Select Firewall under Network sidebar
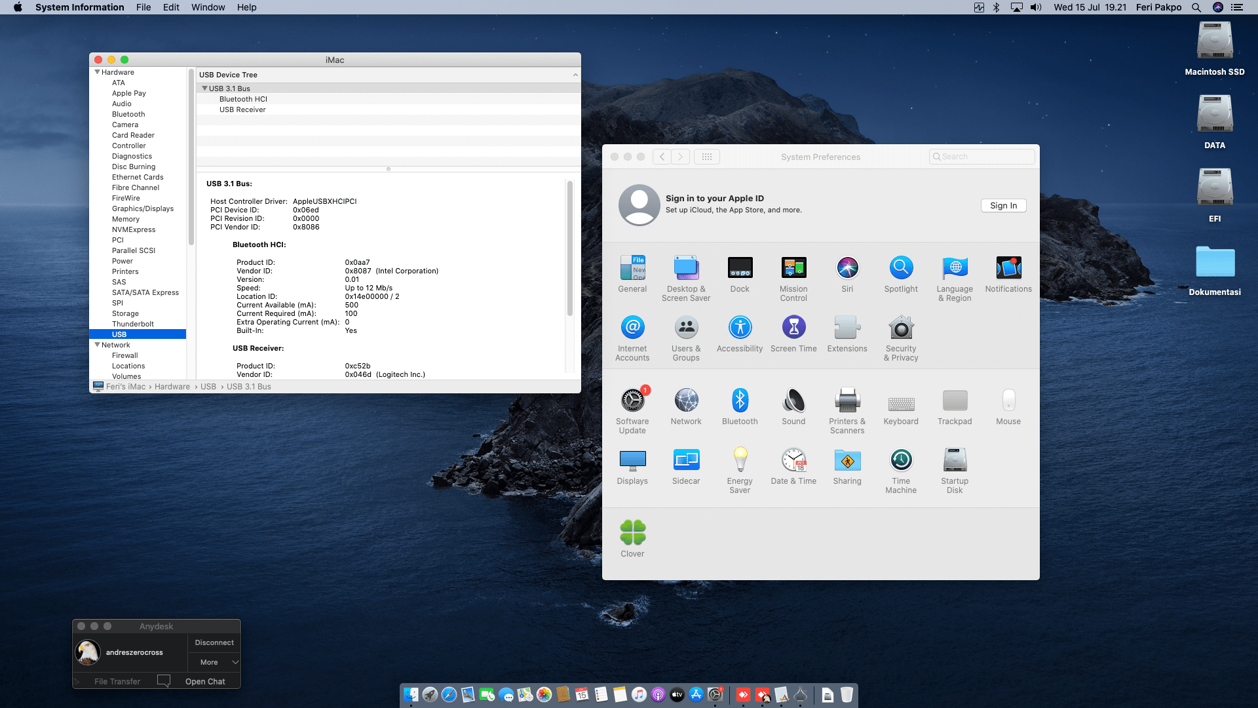 125,355
